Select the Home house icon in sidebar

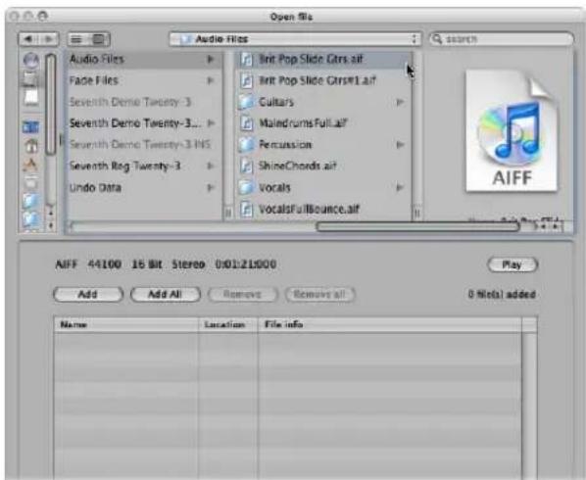tap(31, 145)
